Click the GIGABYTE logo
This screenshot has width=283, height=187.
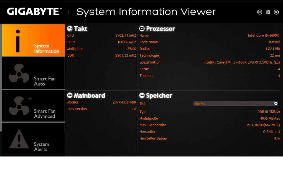tap(34, 12)
